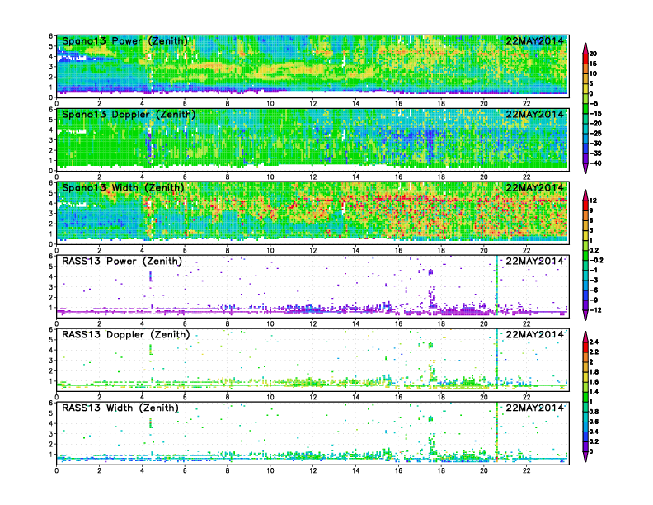Click the '-9' label on middle color bar

(x=594, y=300)
